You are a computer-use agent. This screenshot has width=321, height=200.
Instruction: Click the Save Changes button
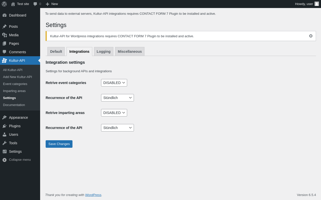(x=59, y=144)
